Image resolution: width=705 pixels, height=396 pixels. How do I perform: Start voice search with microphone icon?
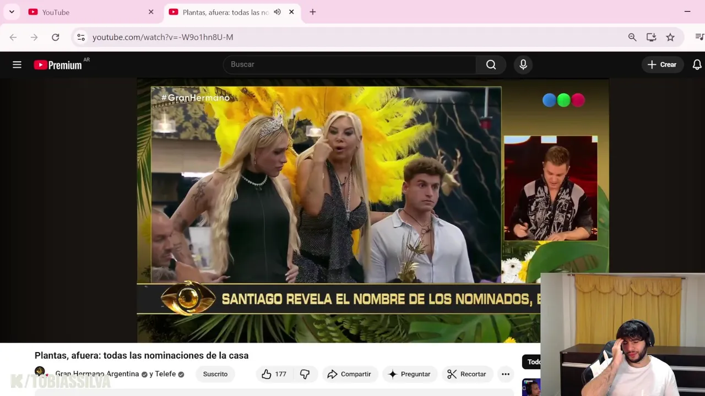coord(523,64)
